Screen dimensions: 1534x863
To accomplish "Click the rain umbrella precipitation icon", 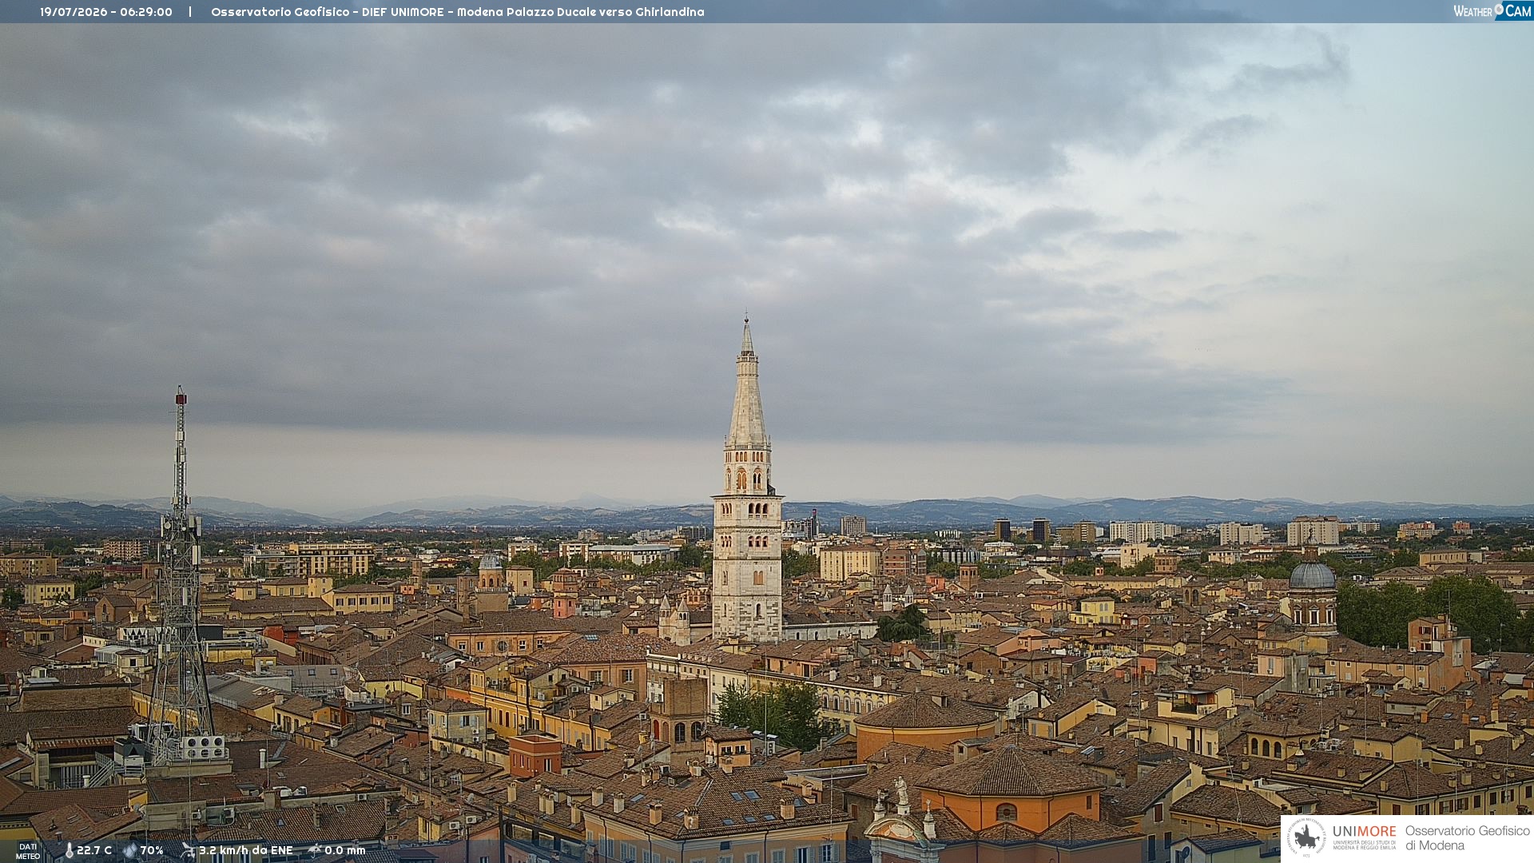I will 314,850.
